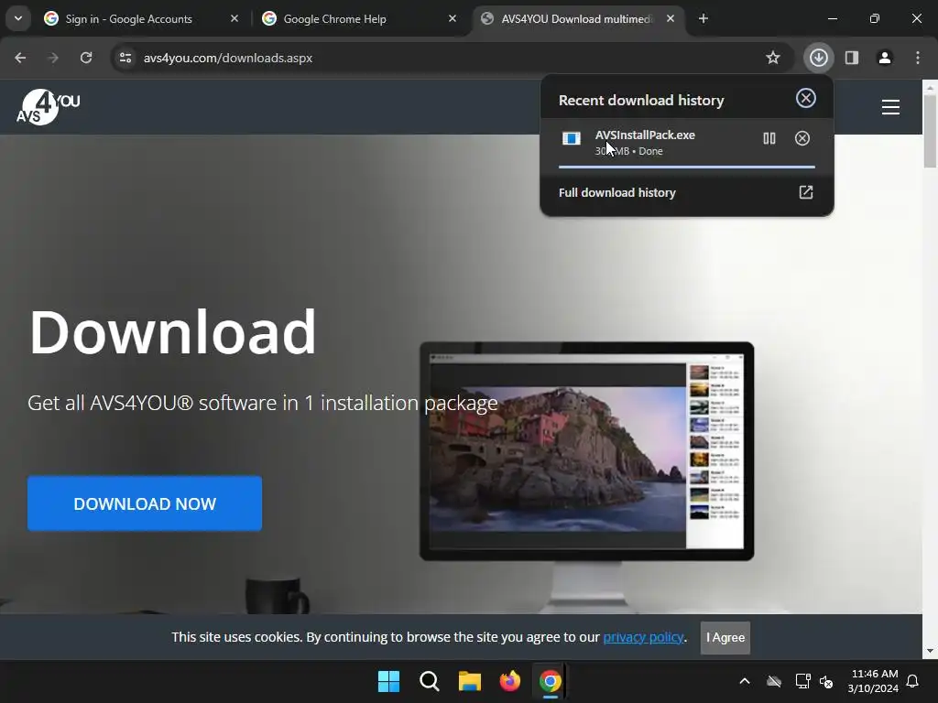Go back to previous page

point(20,58)
